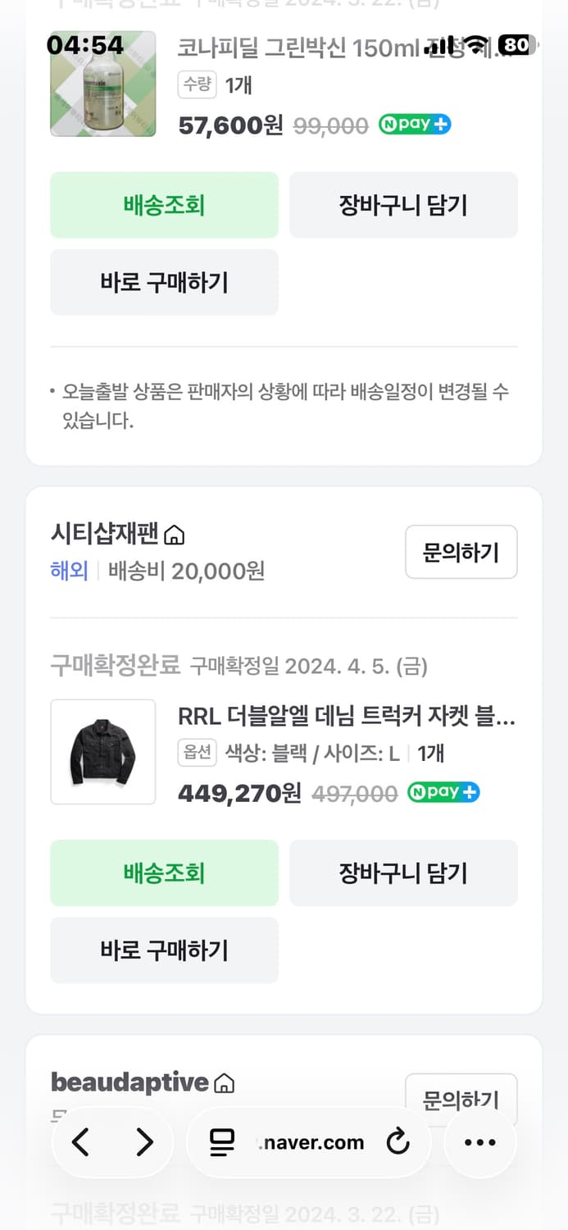Check delivery with 배송조회 for 코나피딜 그린박신
This screenshot has width=568, height=1230.
click(x=164, y=205)
